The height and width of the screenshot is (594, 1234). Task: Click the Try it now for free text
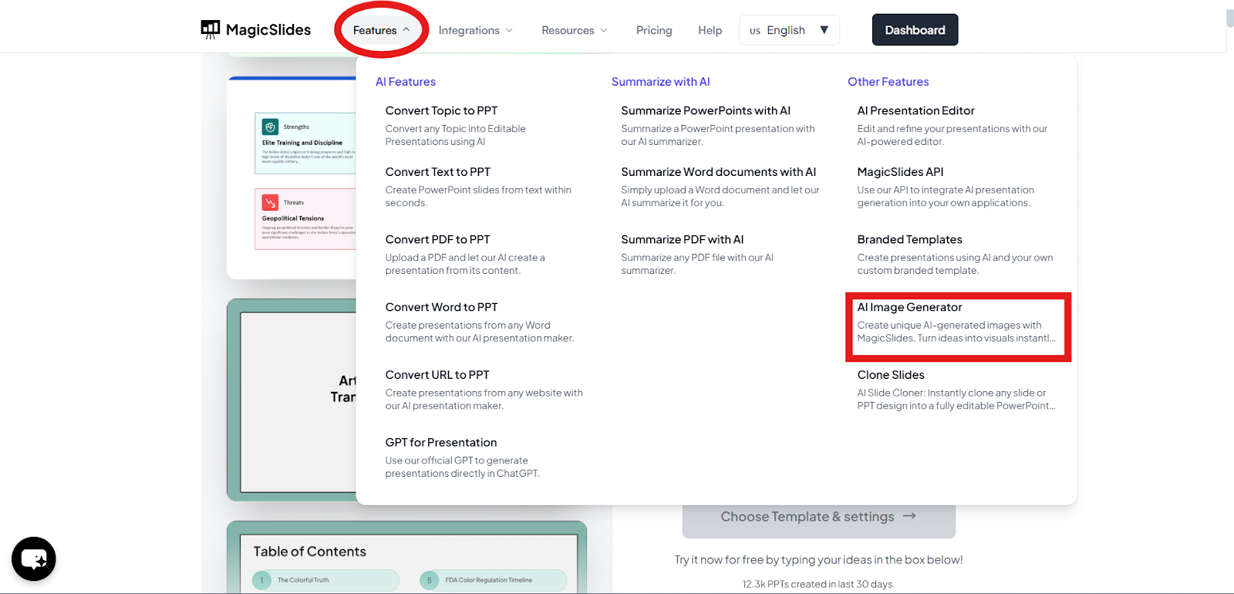point(818,560)
